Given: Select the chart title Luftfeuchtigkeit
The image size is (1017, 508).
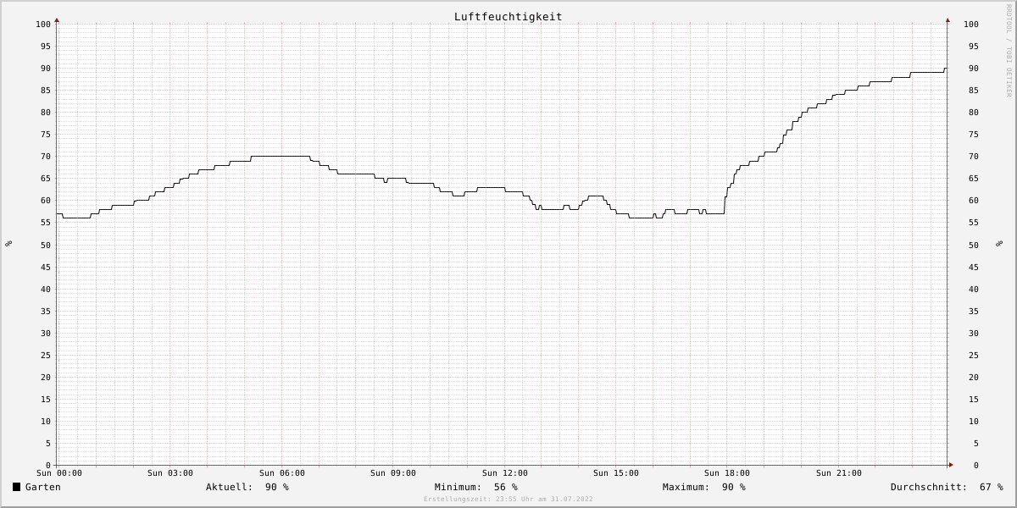Looking at the screenshot, I should click(508, 16).
